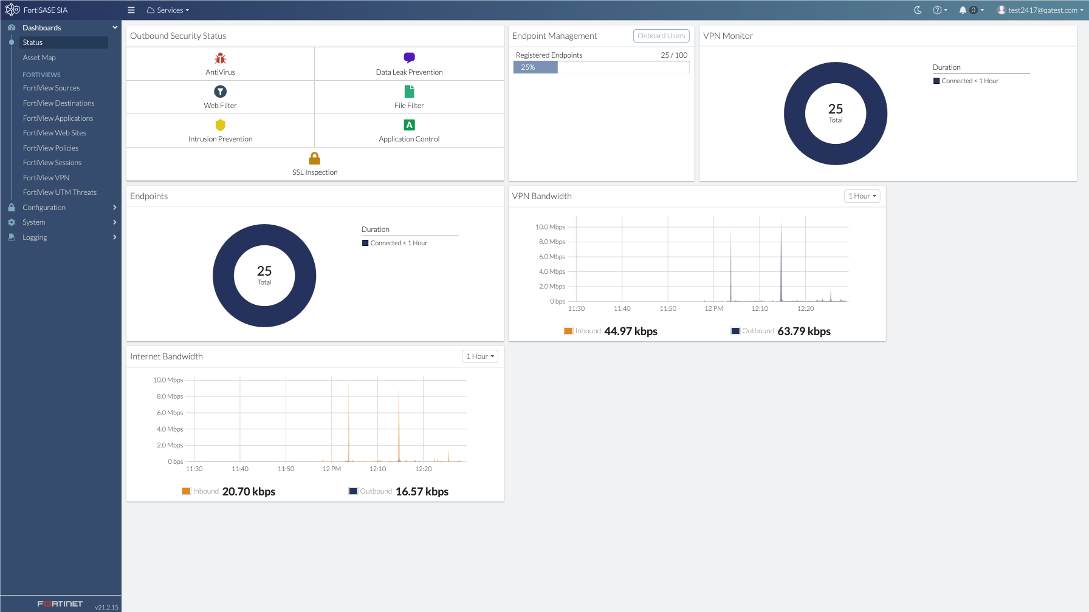Click the SSL Inspection lock icon
This screenshot has width=1089, height=612.
point(315,158)
